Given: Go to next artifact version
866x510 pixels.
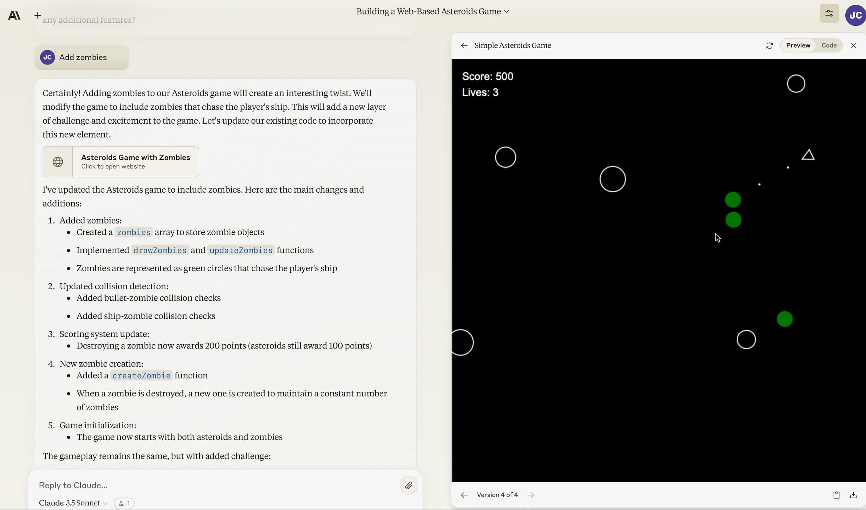Looking at the screenshot, I should 530,495.
